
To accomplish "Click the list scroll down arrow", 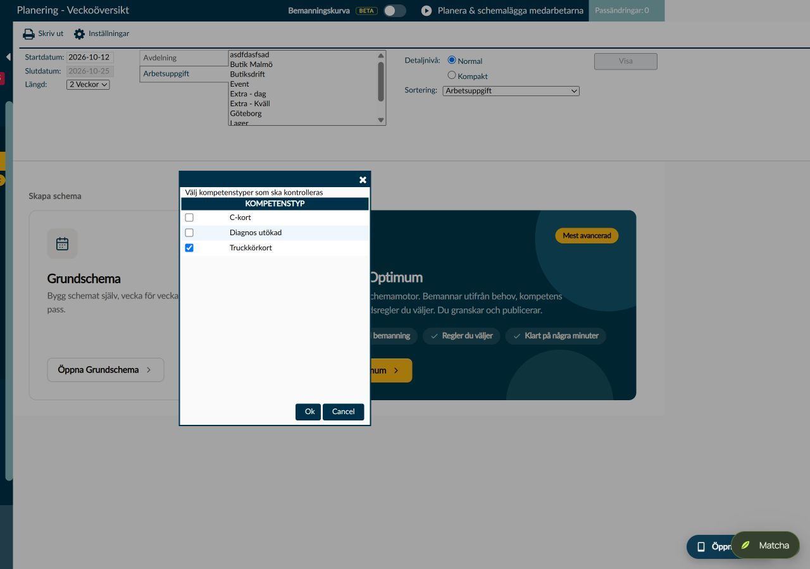I will tap(381, 120).
